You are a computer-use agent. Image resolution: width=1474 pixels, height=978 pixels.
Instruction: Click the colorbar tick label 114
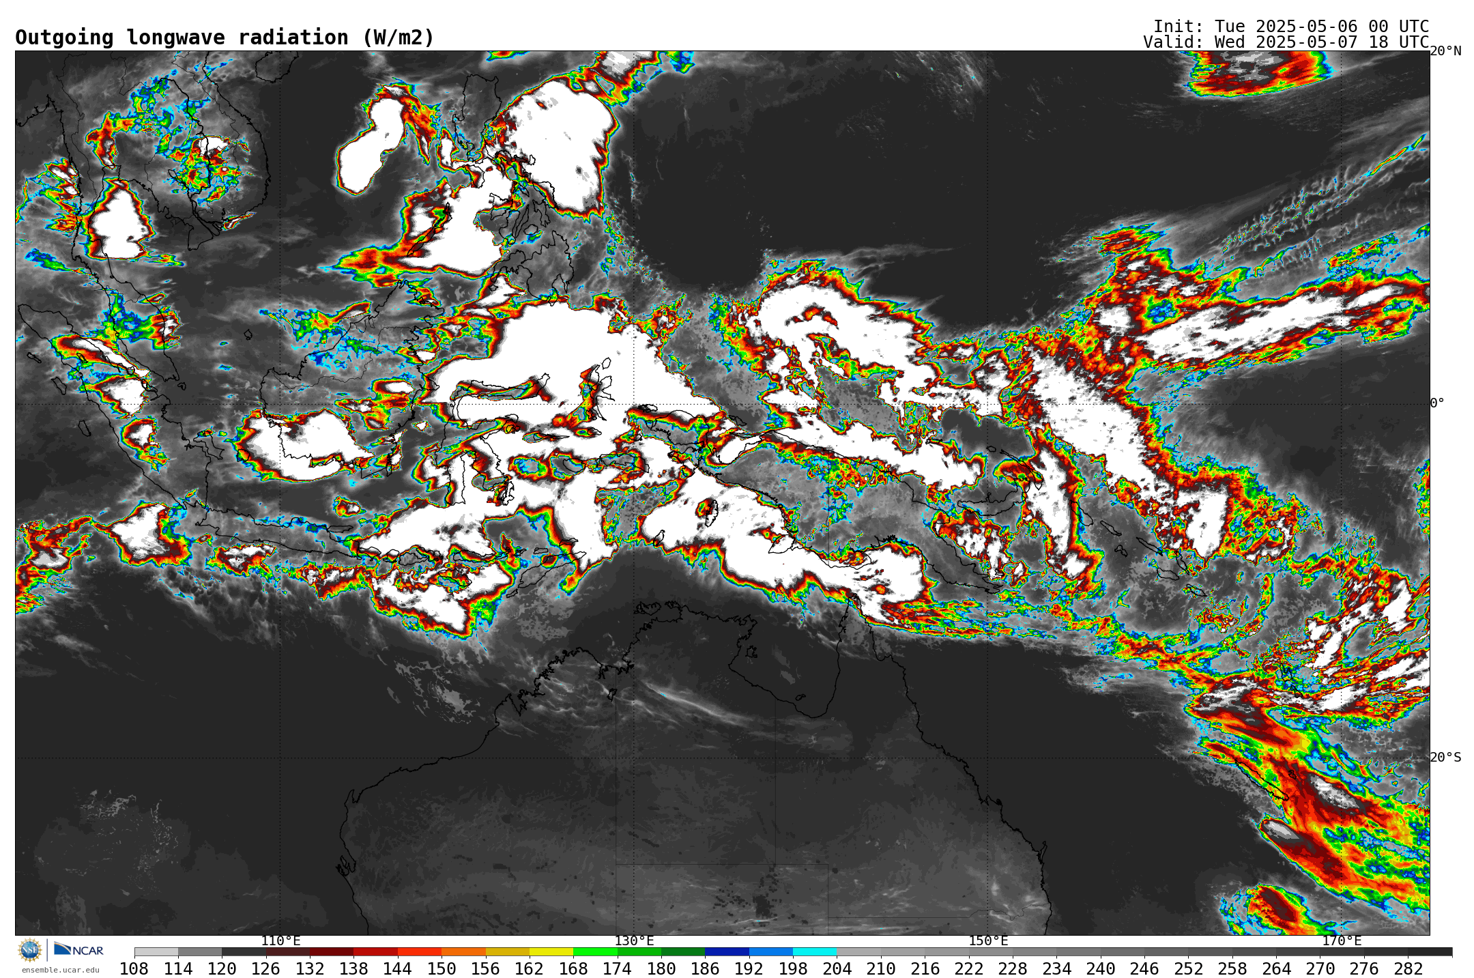coord(178,969)
